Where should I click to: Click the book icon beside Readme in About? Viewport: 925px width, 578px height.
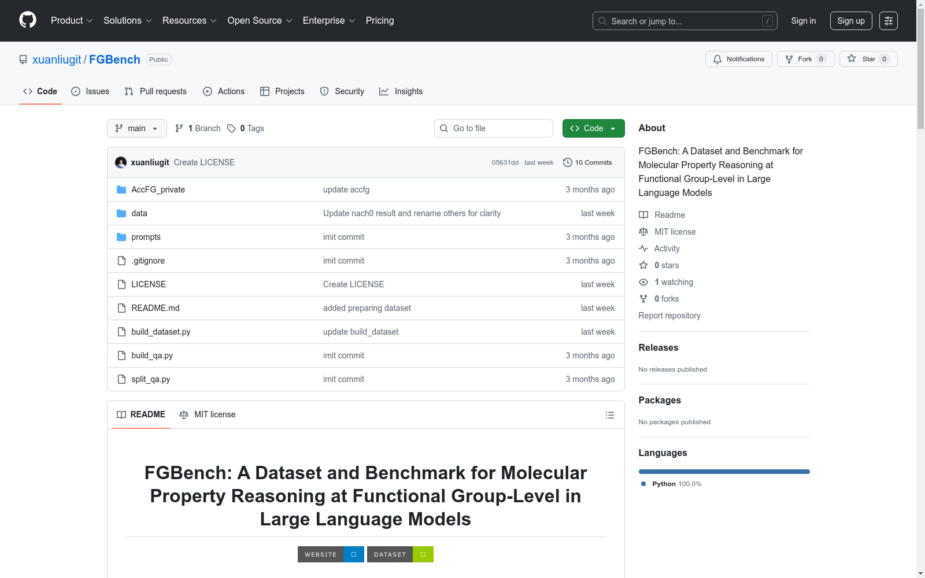643,215
